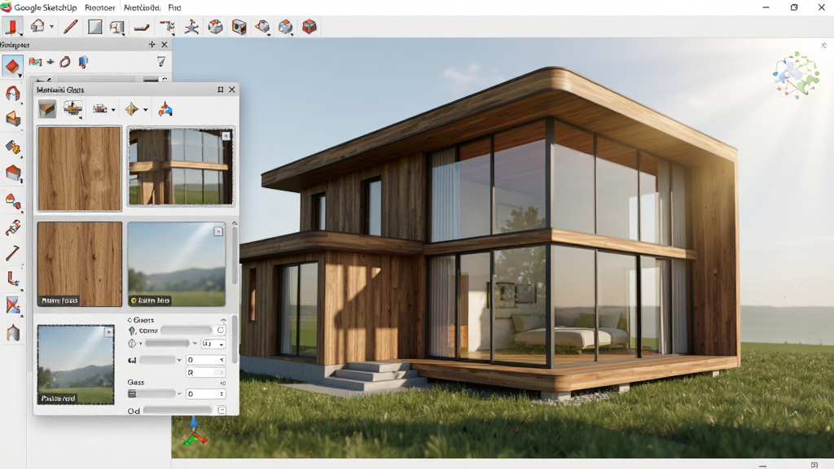Toggle the corner box on the middle sky thumbnail

pos(218,231)
